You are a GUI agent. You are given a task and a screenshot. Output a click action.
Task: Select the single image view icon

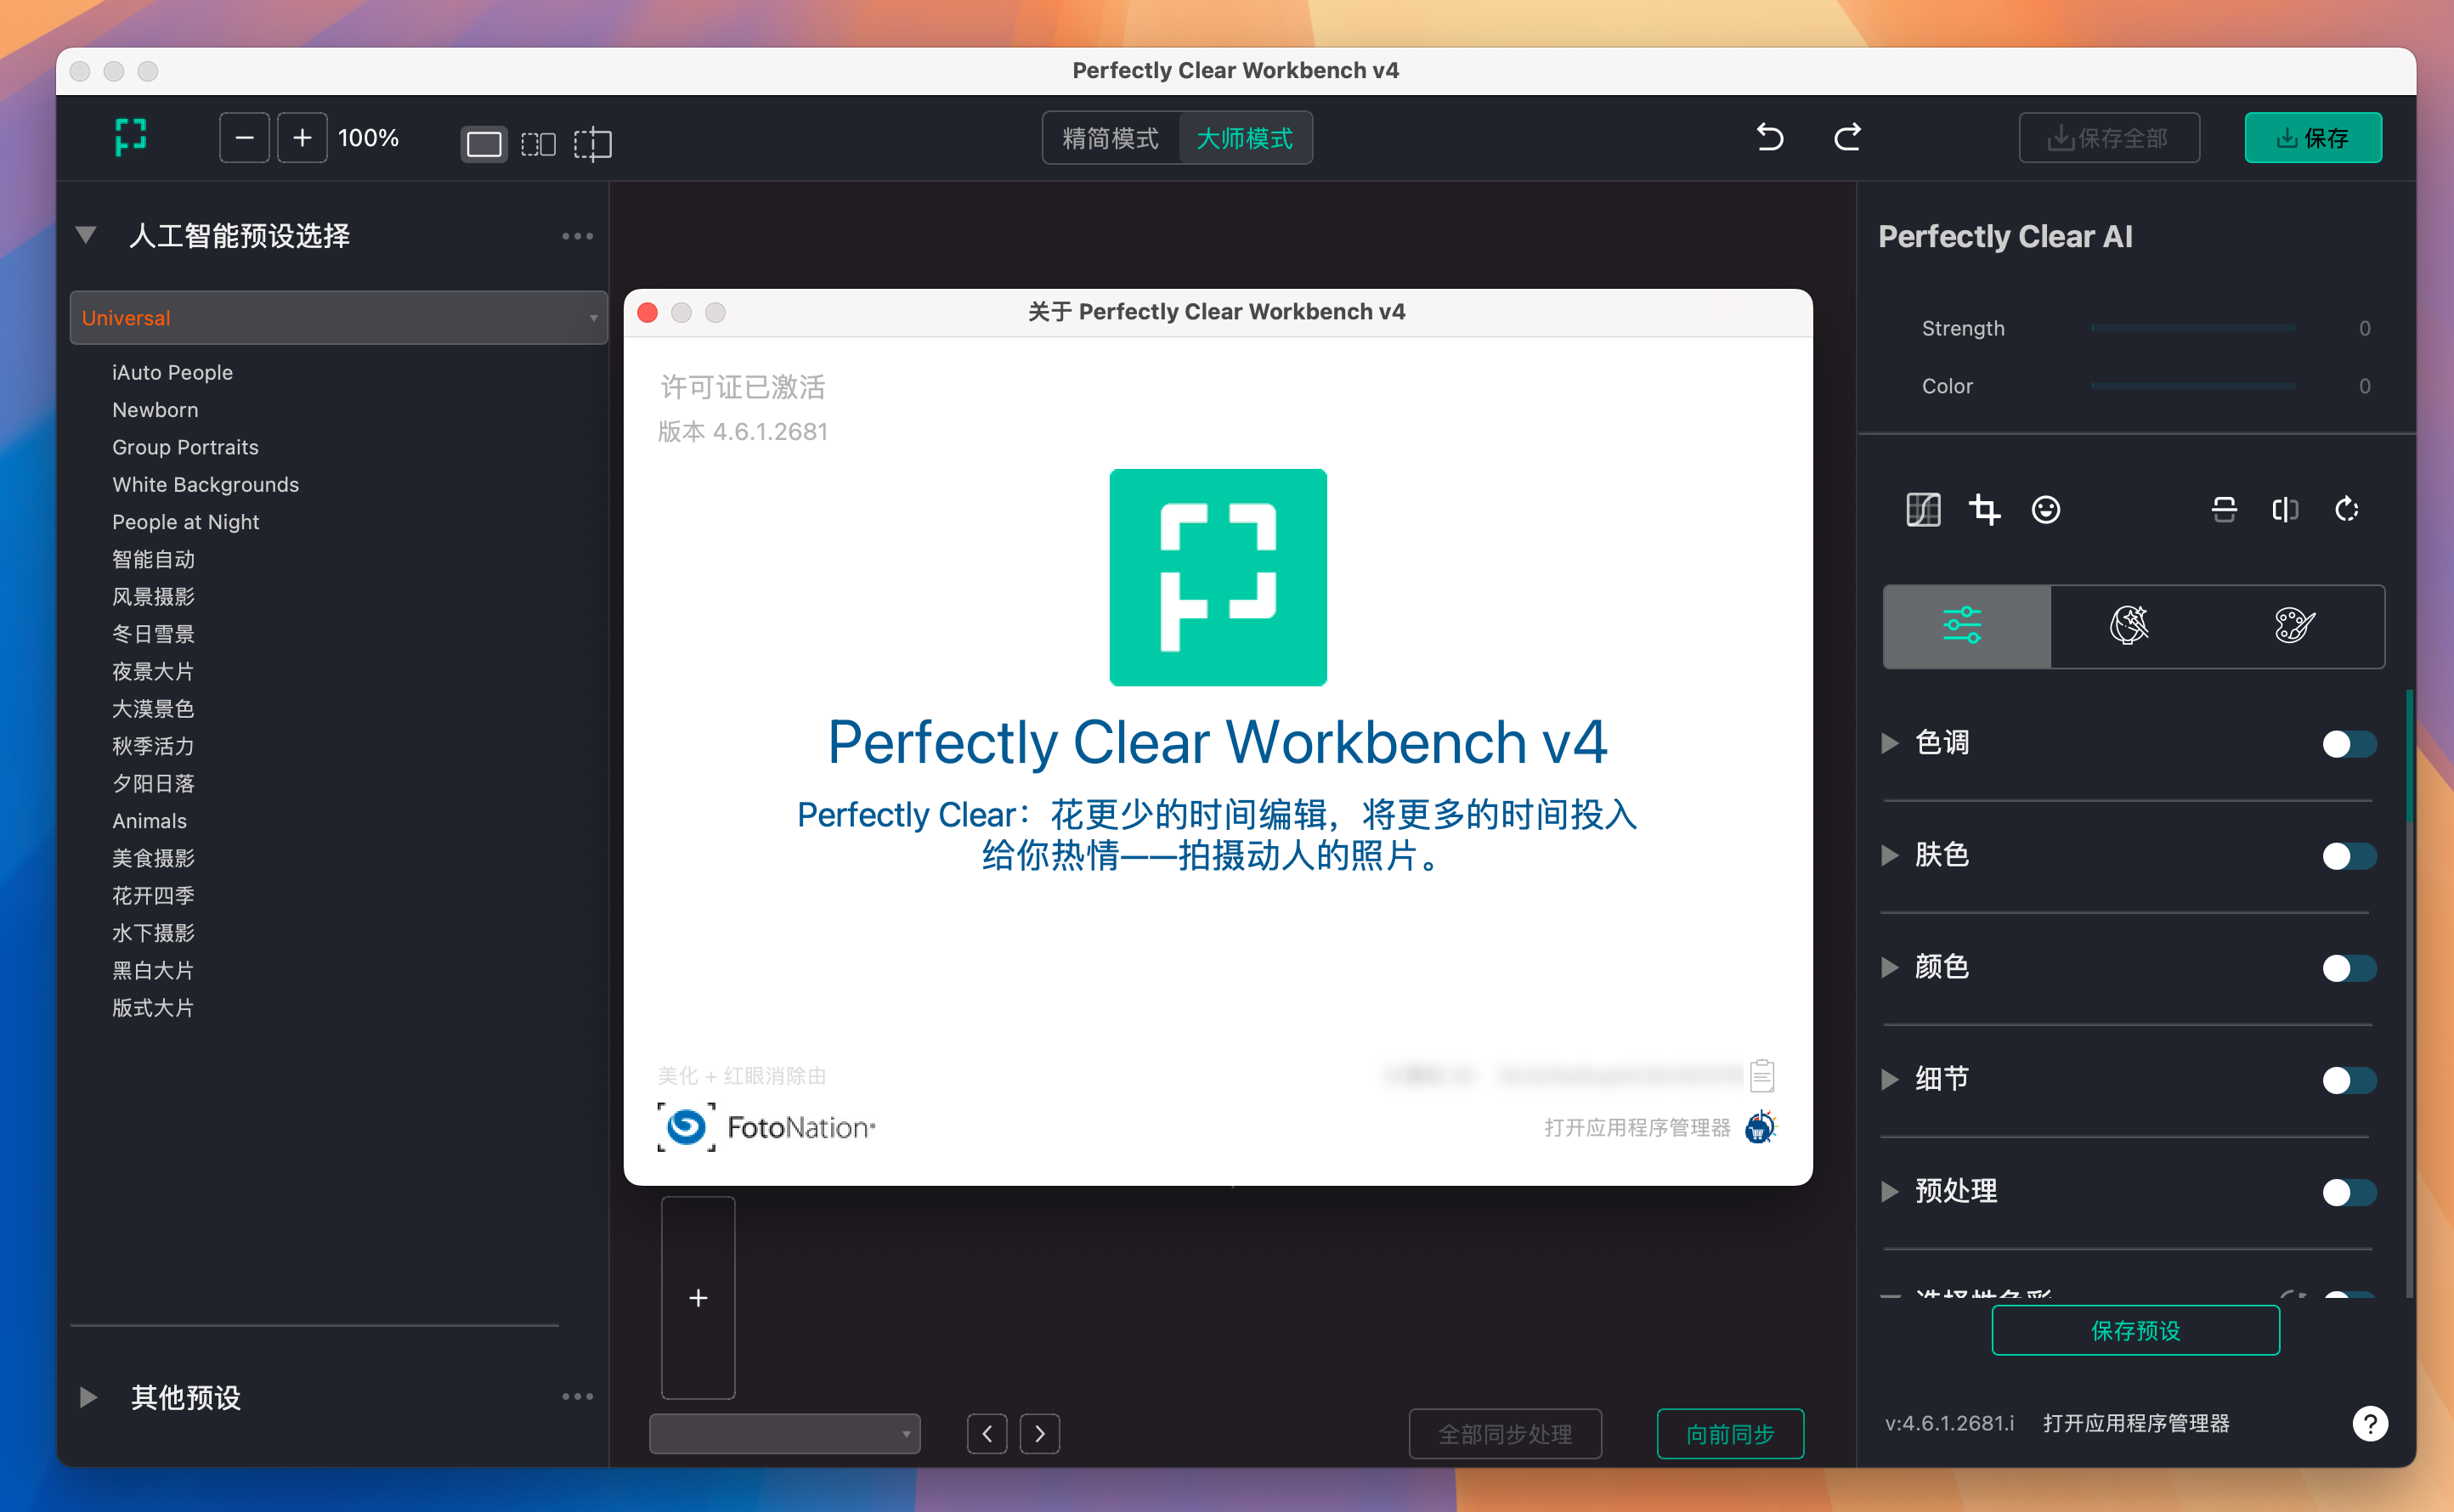coord(483,138)
